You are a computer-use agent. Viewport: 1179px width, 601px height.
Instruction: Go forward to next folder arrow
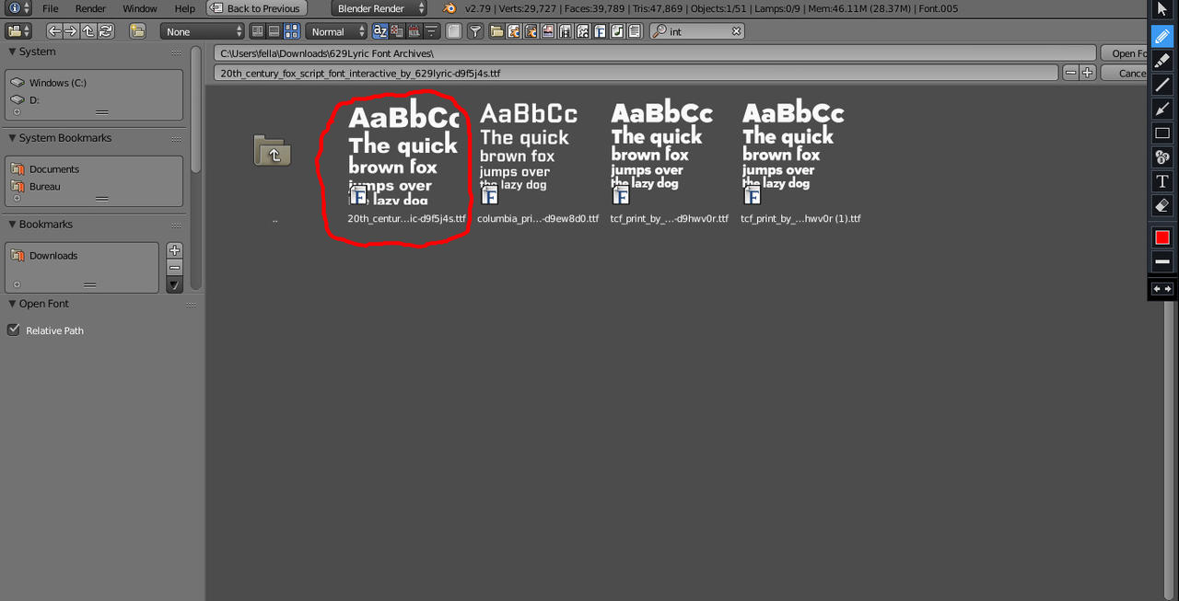point(72,31)
